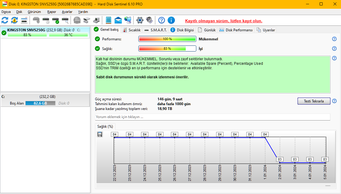The width and height of the screenshot is (341, 194).
Task: Click the comment field Yorum eklemek için tıklayın
Action: point(213,117)
